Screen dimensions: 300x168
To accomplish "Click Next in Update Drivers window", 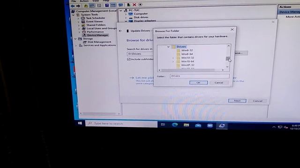I will click(x=237, y=101).
